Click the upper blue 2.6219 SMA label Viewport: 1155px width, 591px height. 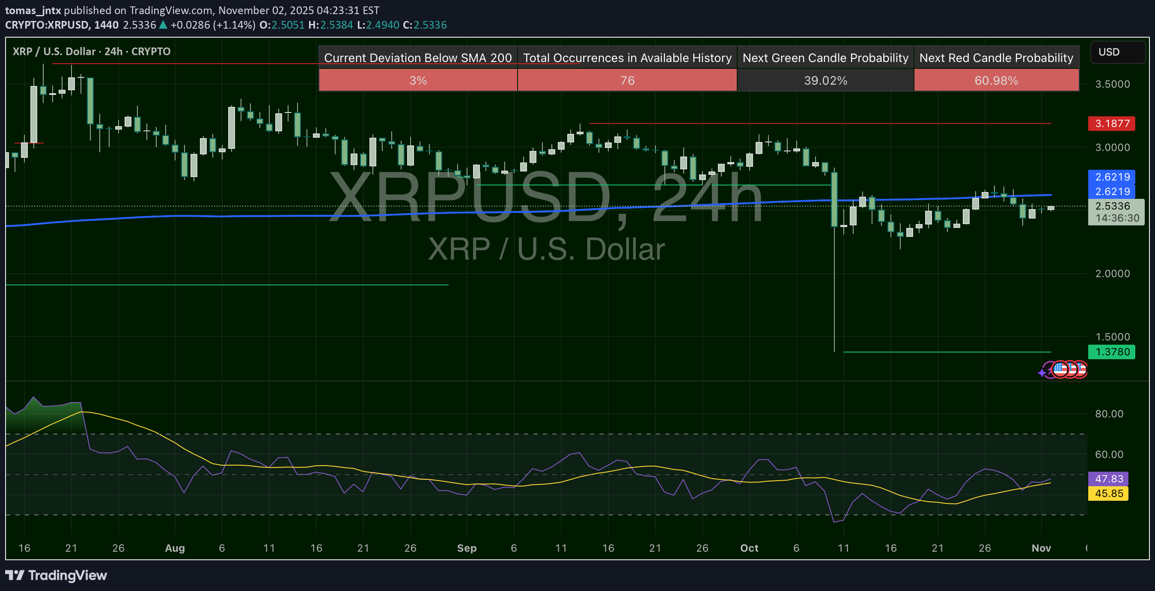pos(1111,177)
